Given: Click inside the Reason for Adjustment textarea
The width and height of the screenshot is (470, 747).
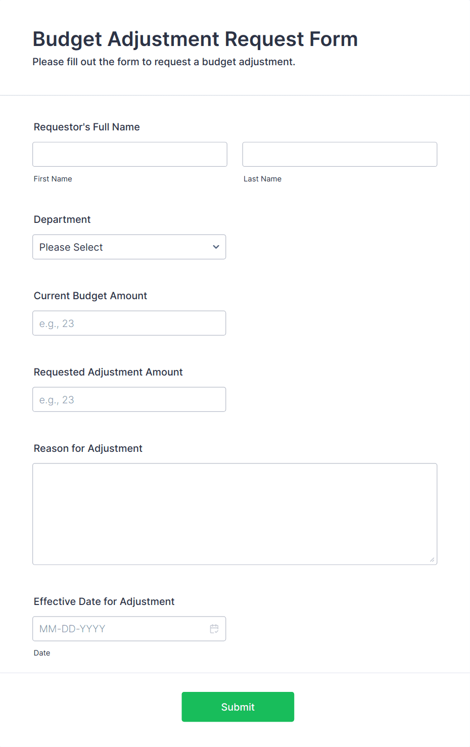Looking at the screenshot, I should [234, 513].
